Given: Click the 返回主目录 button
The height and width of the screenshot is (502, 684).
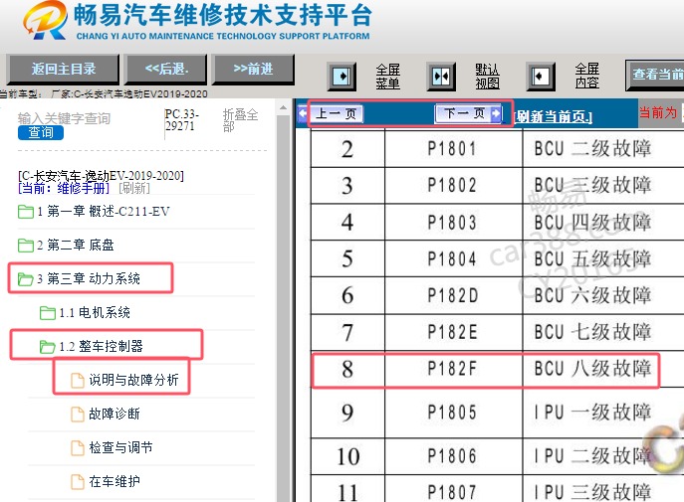Looking at the screenshot, I should [64, 69].
